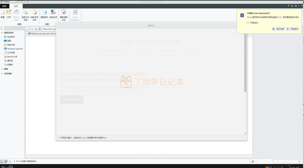Viewport: 304px width, 168px height.
Task: Open the quick access toolbar customize arrow
Action: click(28, 2)
